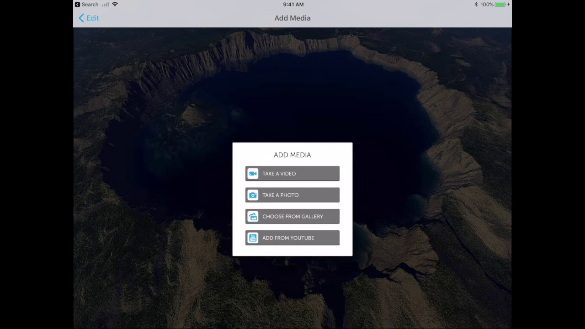
Task: Go back using the chevron arrow
Action: click(81, 18)
